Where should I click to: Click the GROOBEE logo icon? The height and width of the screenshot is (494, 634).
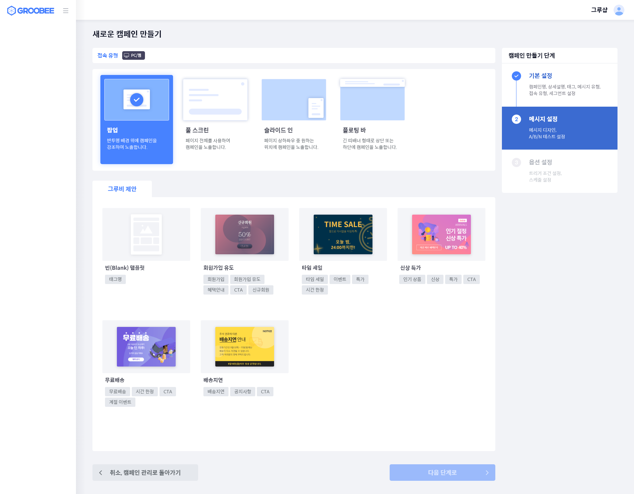tap(12, 11)
